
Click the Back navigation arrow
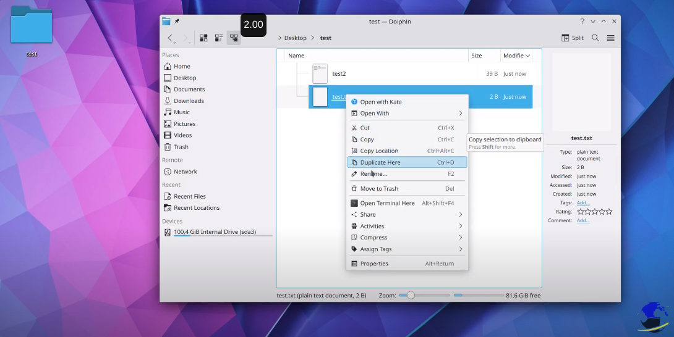pos(171,38)
